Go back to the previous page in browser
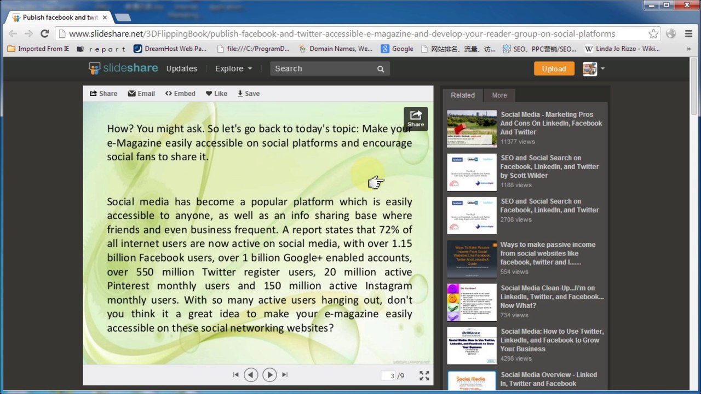Viewport: 701px width, 394px height. [x=13, y=33]
